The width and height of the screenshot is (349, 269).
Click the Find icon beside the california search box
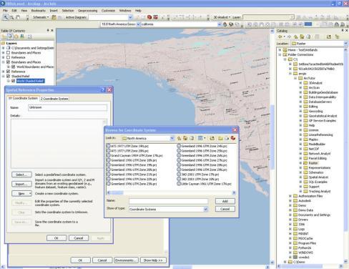click(x=225, y=24)
